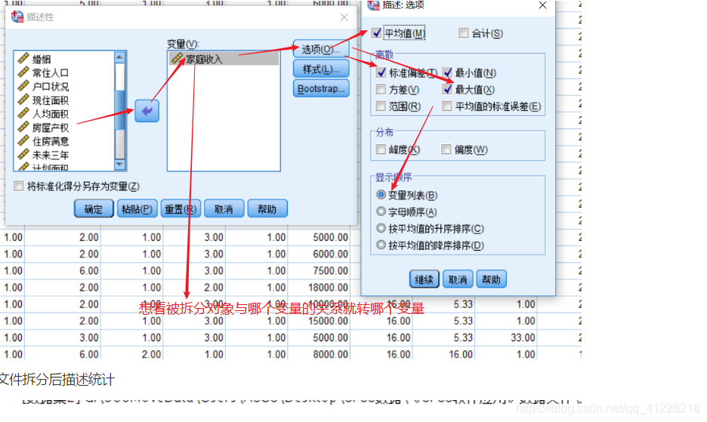Select 按平均值的升序排序(C) option
This screenshot has height=422, width=707.
381,228
